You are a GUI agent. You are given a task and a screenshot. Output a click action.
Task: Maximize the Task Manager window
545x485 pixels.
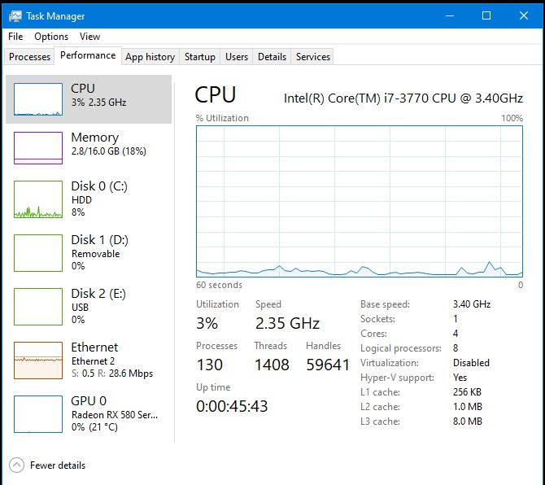(x=486, y=15)
